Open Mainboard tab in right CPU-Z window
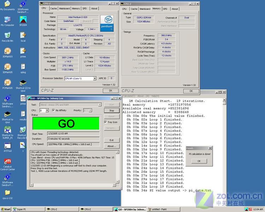 point(145,9)
